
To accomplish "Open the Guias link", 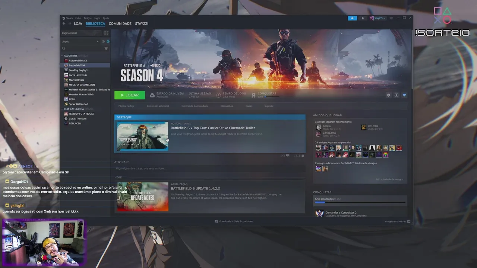I will tap(249, 106).
